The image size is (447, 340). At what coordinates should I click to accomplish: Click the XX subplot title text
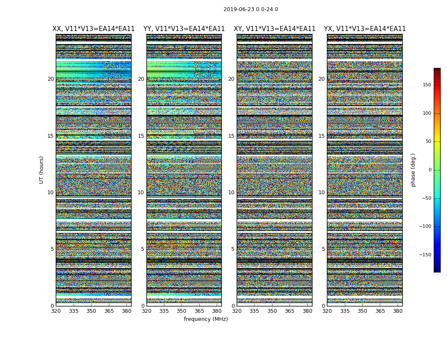pos(93,29)
